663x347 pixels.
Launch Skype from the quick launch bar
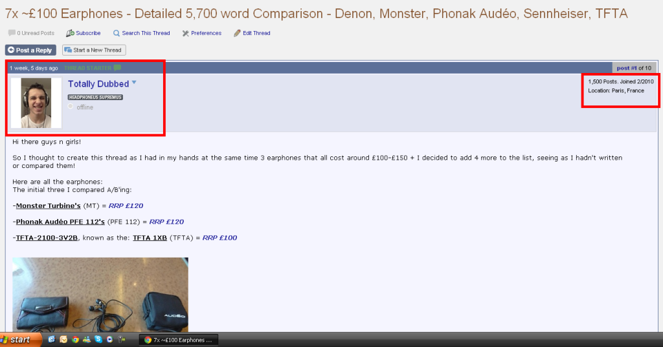[x=98, y=339]
